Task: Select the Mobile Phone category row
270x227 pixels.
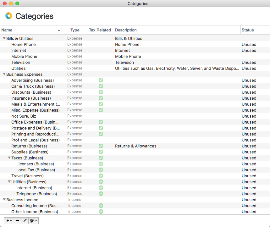Action: pyautogui.click(x=24, y=56)
